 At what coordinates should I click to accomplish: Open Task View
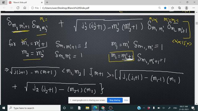[x=72, y=108]
